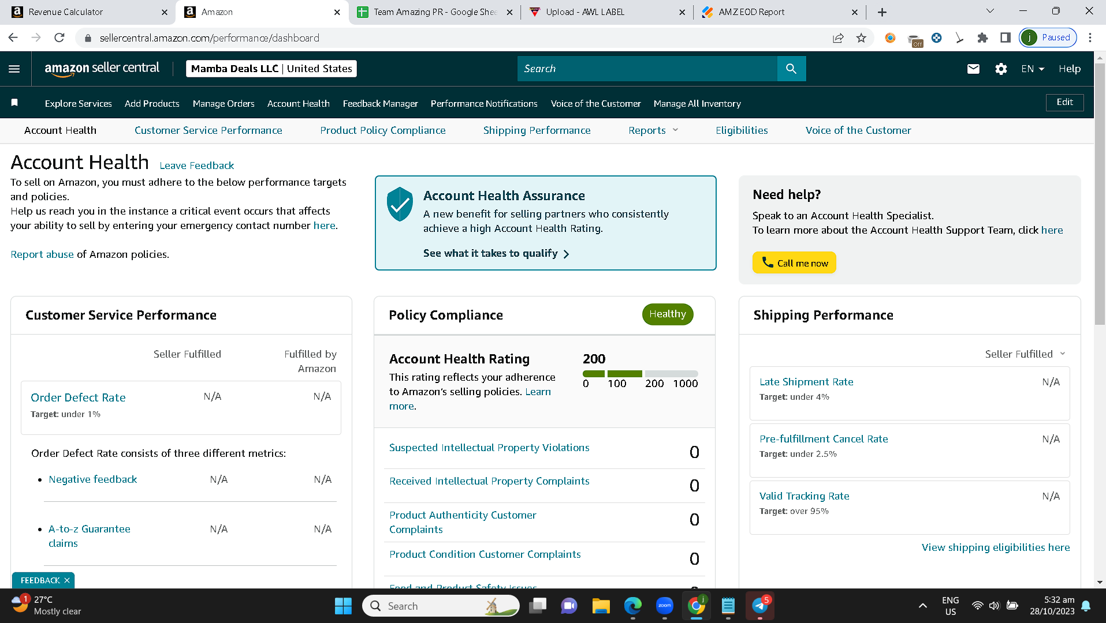Expand the system tray hidden icons
The width and height of the screenshot is (1106, 623).
click(x=923, y=606)
